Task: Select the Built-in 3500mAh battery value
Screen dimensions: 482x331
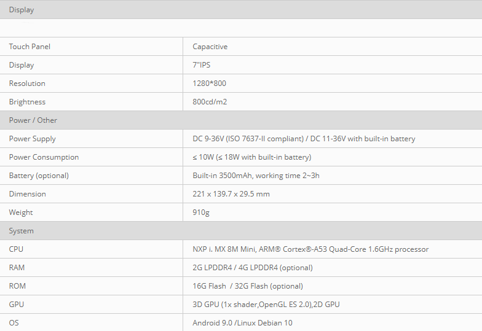Action: (256, 176)
